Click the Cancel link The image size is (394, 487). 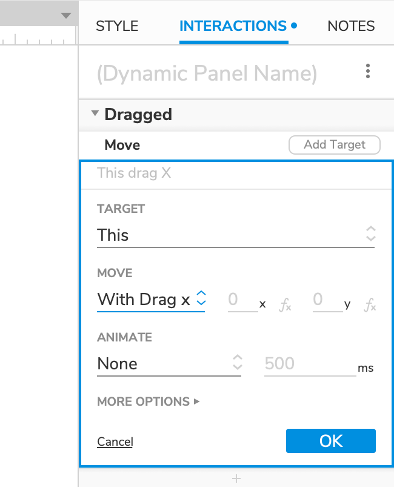click(115, 442)
